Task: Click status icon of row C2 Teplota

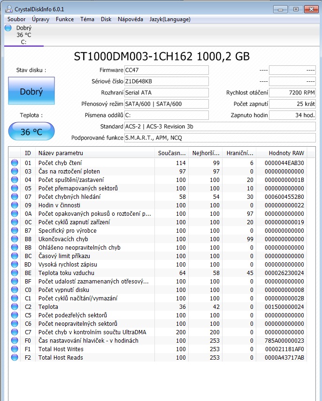Action: coord(15,307)
